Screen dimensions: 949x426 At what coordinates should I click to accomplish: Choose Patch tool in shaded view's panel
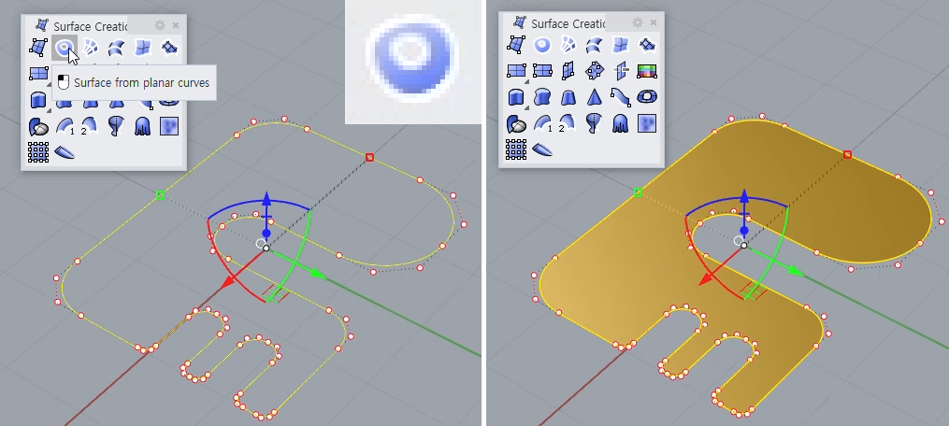pyautogui.click(x=647, y=44)
